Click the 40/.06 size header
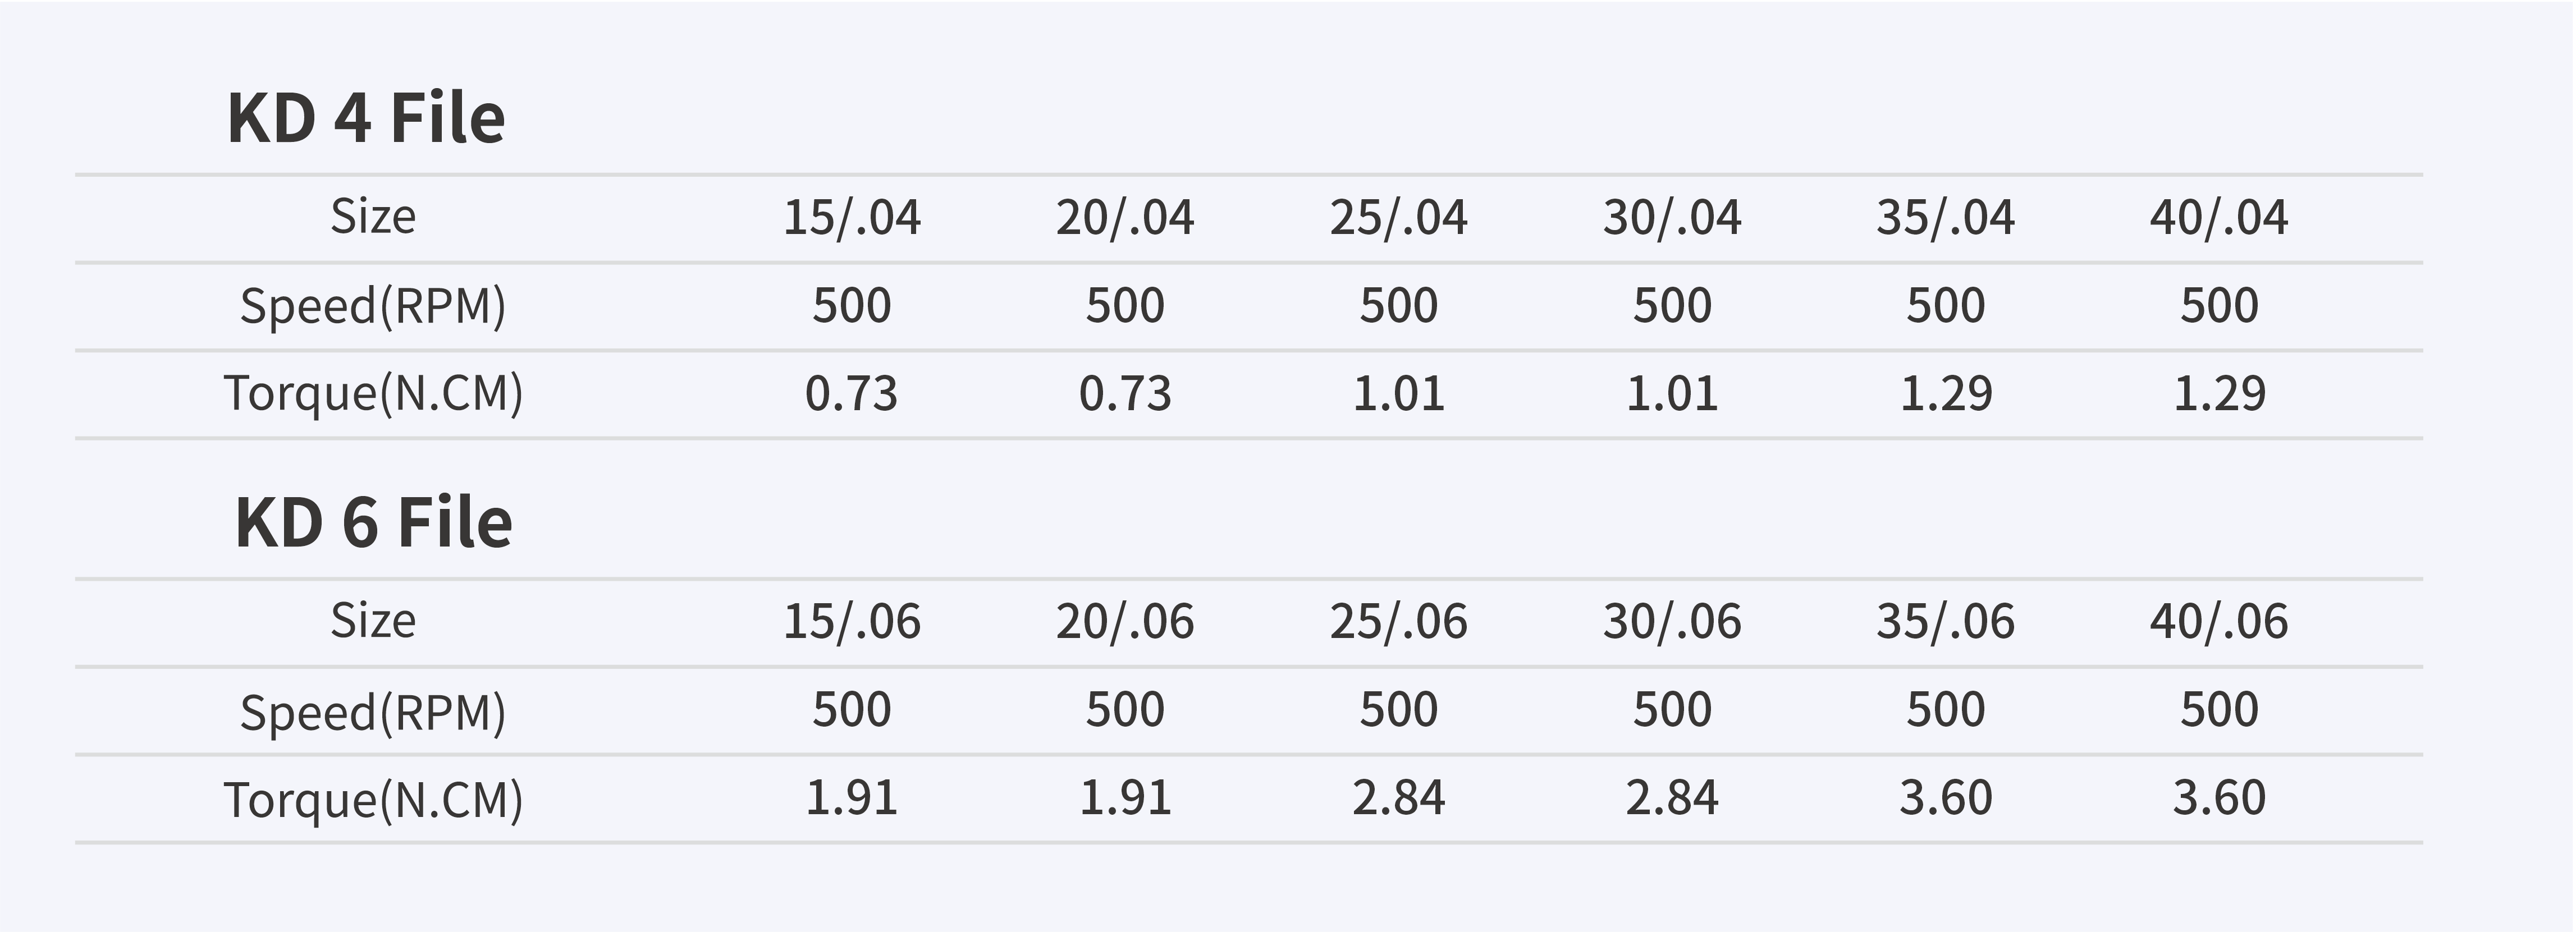The height and width of the screenshot is (932, 2576). 2219,622
